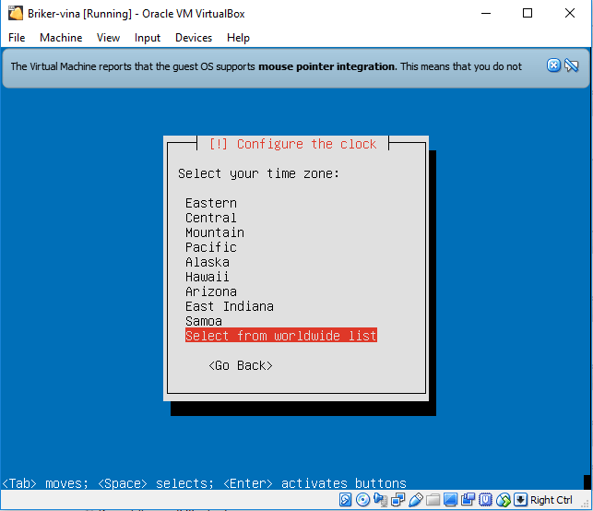The image size is (593, 511).
Task: Click the display settings status icon
Action: coord(450,500)
